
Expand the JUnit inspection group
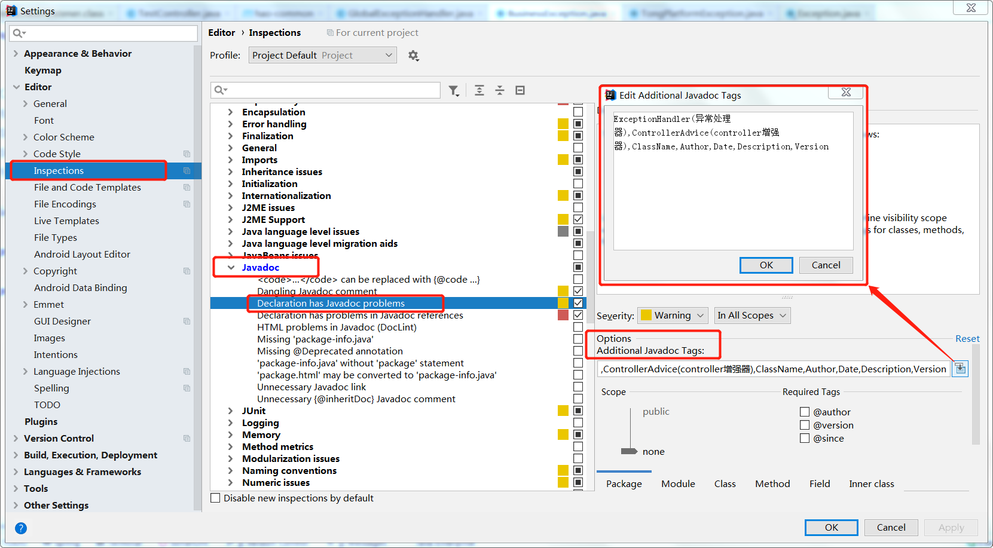(x=230, y=411)
